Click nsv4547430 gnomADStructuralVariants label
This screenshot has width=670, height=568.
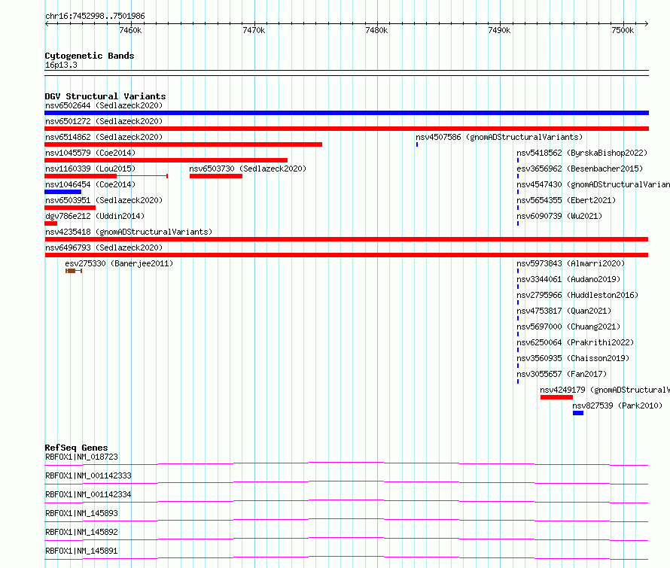(593, 184)
